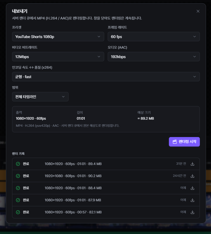Click the green check icon on 88.4 MB row
211x234 pixels.
tap(18, 188)
